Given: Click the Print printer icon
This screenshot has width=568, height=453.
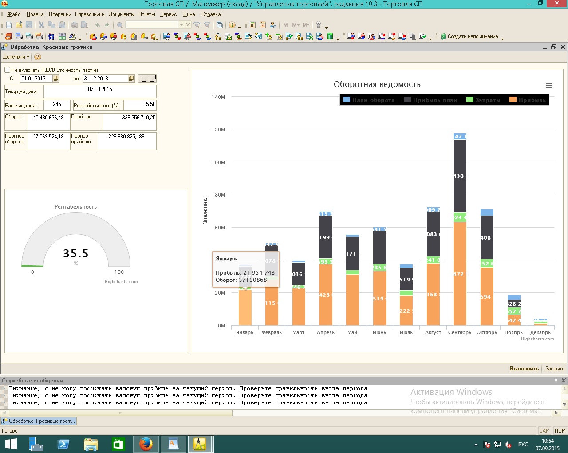Looking at the screenshot, I should 75,25.
